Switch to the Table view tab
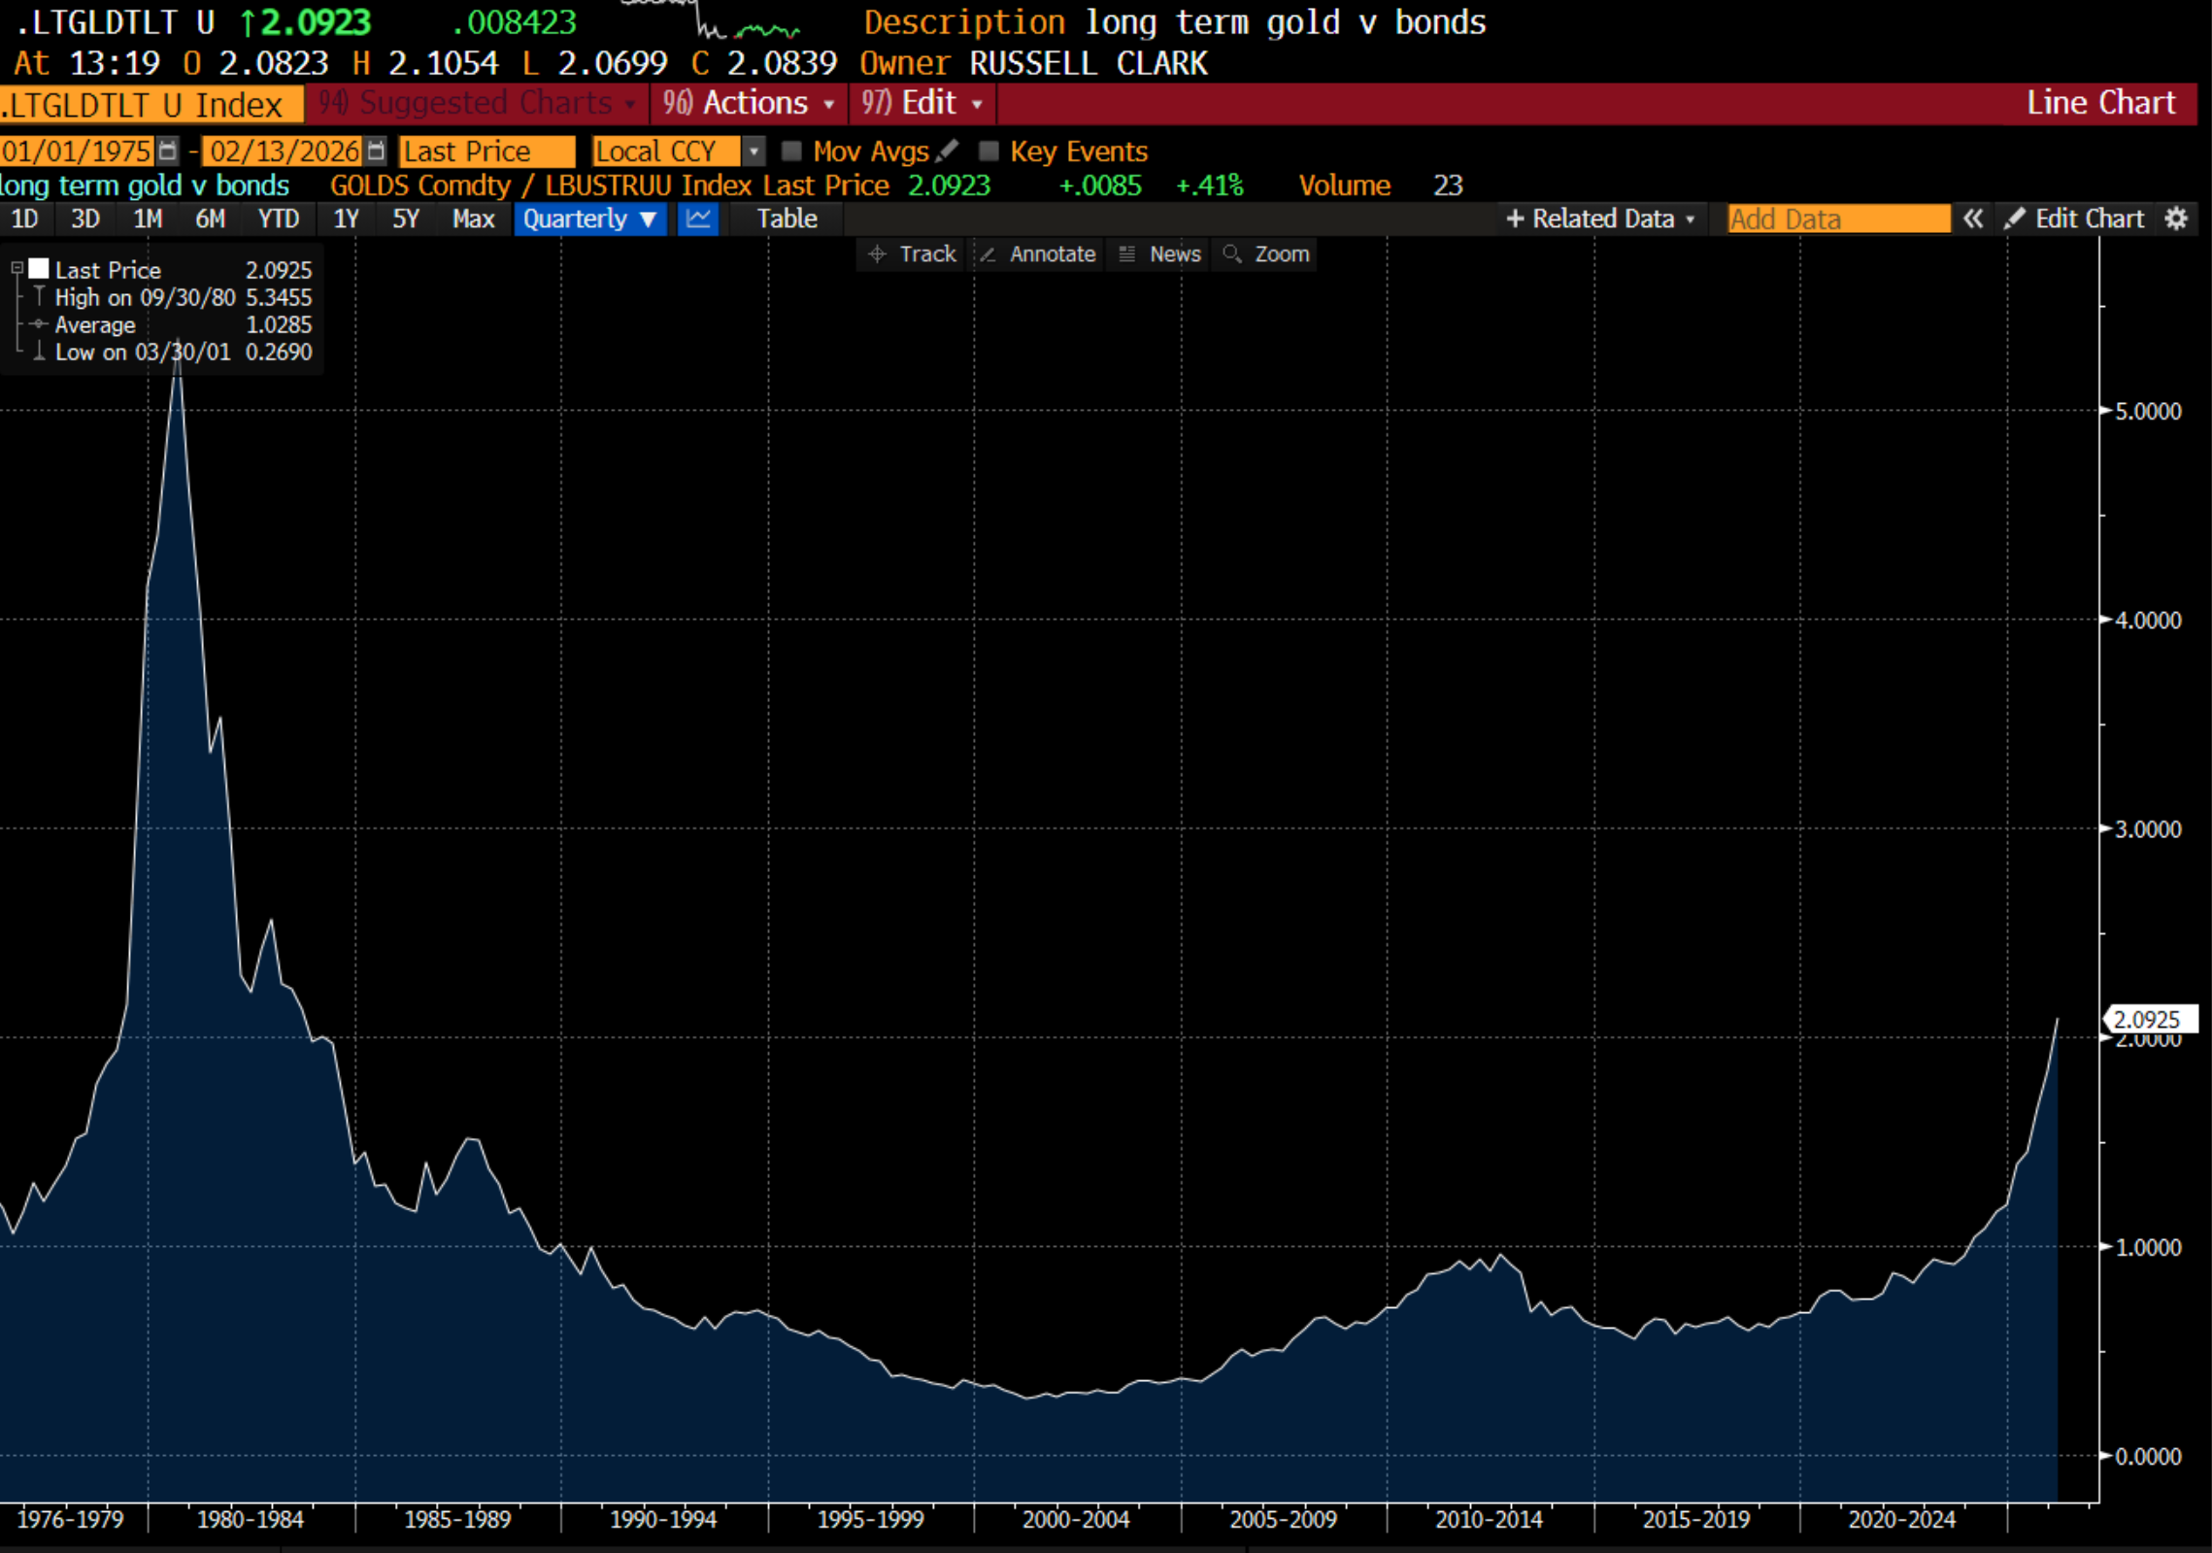The width and height of the screenshot is (2212, 1553). tap(787, 219)
